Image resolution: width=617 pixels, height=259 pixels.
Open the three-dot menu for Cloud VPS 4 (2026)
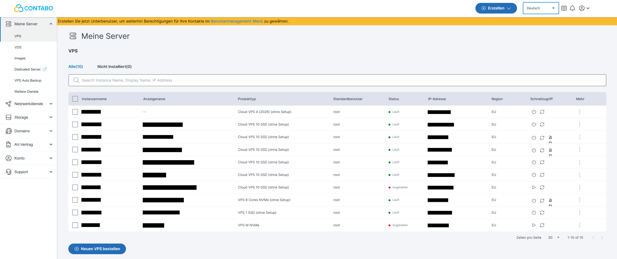pos(580,112)
